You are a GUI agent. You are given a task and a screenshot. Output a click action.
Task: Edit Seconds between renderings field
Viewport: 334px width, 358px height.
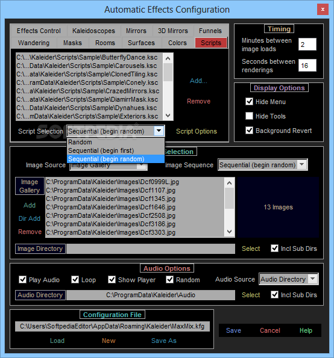click(x=307, y=66)
